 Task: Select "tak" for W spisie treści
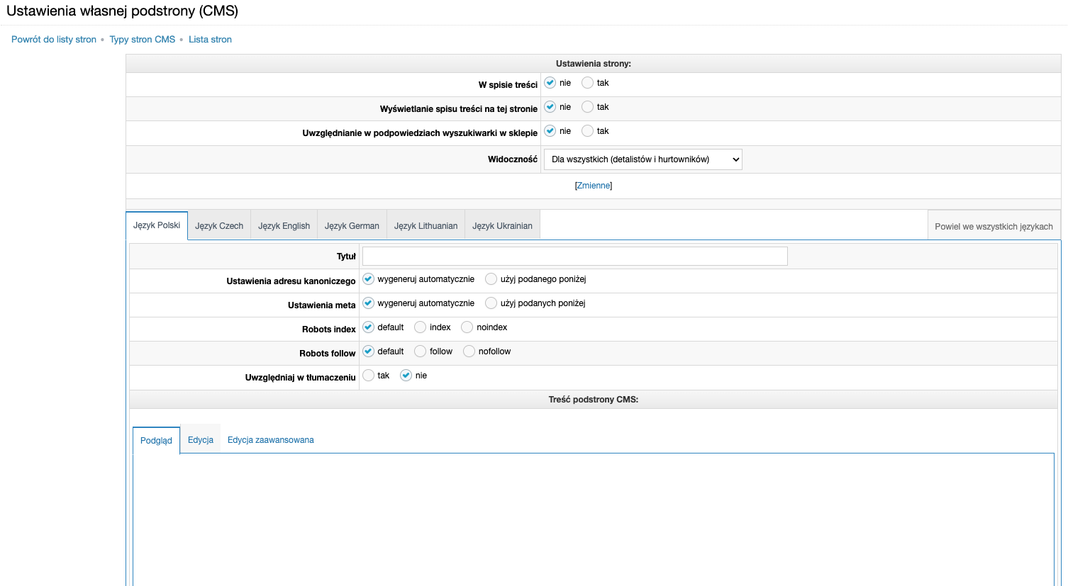pyautogui.click(x=586, y=83)
